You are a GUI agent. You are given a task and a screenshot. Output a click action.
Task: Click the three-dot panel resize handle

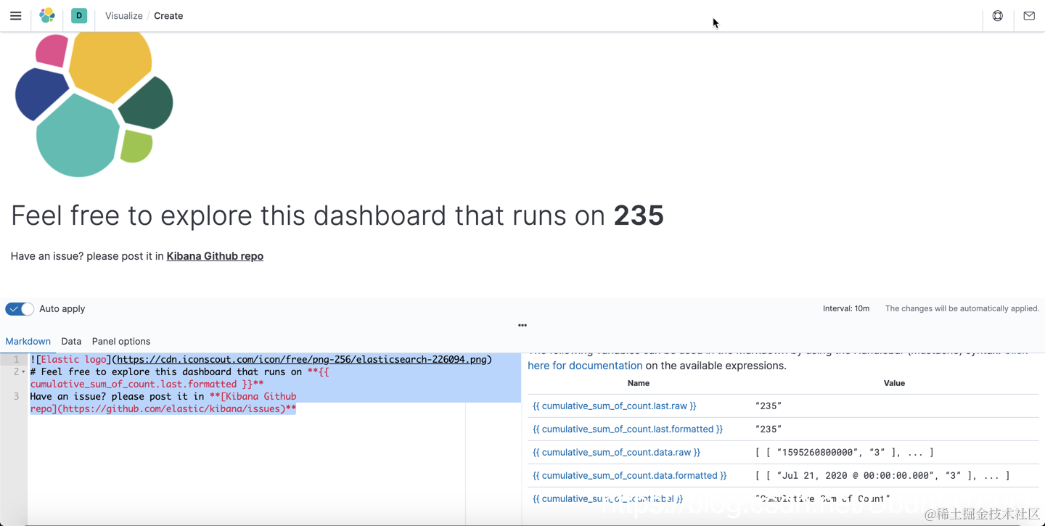522,325
